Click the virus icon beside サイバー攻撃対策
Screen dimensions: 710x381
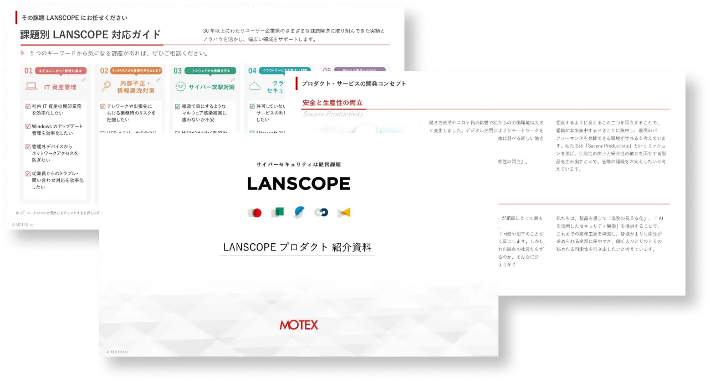pyautogui.click(x=180, y=87)
